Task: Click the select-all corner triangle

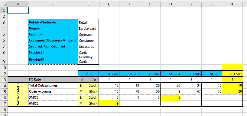Action: pos(4,4)
